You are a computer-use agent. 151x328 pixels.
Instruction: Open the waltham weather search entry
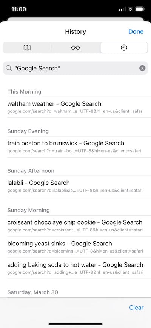(x=75, y=107)
